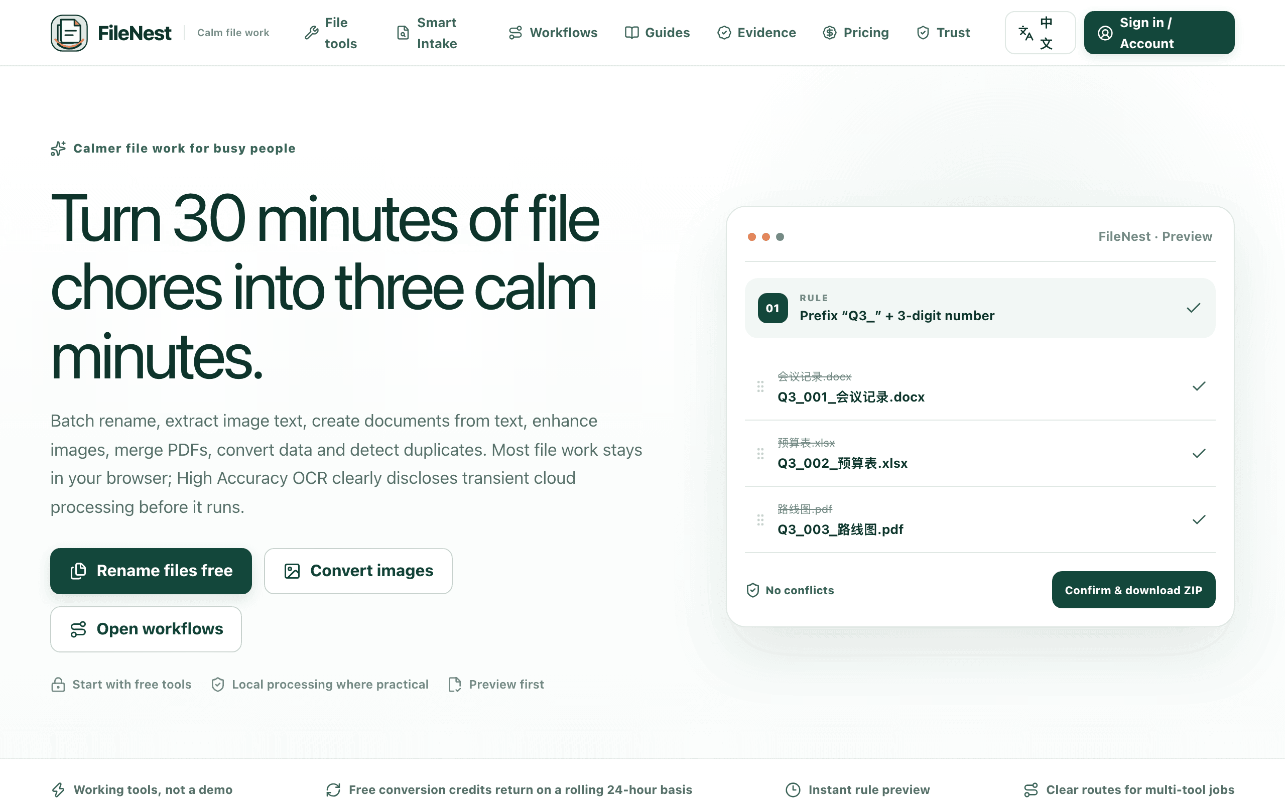Click the book icon beside Guides

click(631, 33)
